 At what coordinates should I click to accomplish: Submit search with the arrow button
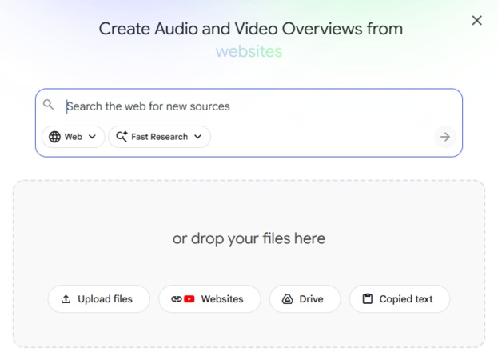coord(445,137)
